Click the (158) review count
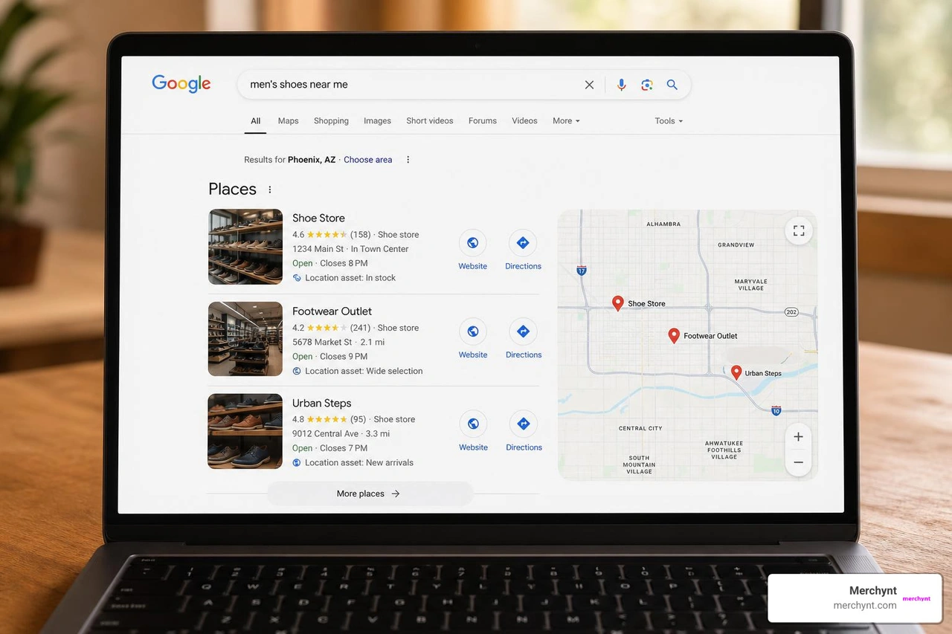This screenshot has height=634, width=952. tap(361, 235)
